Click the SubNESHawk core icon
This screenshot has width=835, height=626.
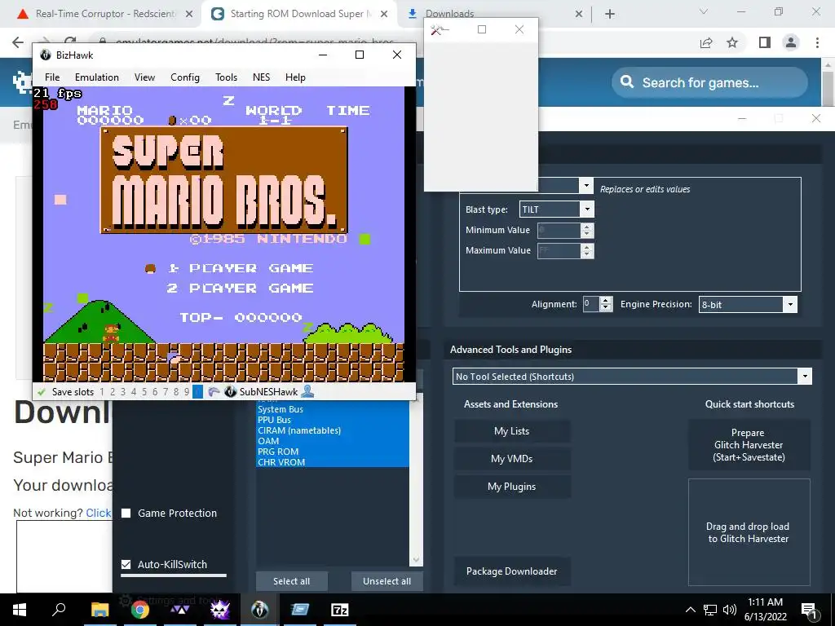[231, 392]
